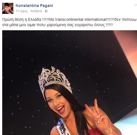Click the '11 ώρες' post timestamp
The image size is (137, 135).
[22, 11]
